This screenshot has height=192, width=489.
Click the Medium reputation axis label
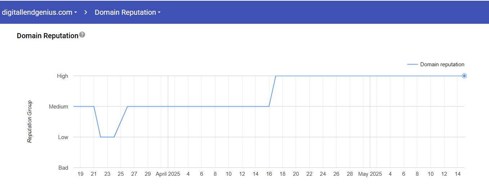click(58, 107)
